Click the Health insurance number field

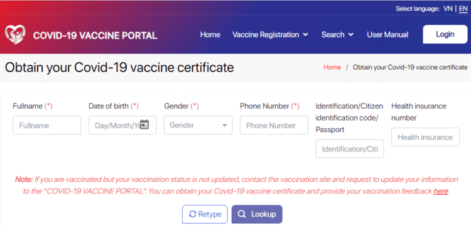tap(425, 137)
